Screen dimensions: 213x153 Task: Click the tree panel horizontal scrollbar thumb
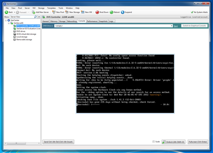[x=16, y=143]
